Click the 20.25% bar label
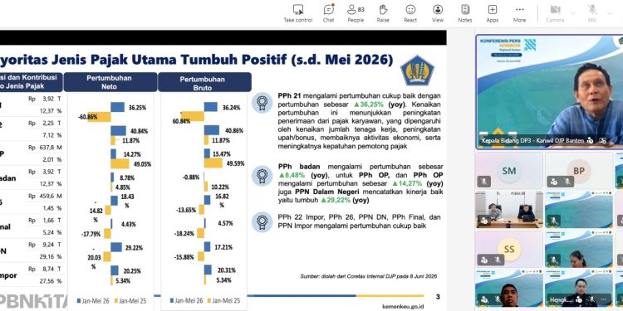The width and height of the screenshot is (623, 311). click(x=132, y=271)
